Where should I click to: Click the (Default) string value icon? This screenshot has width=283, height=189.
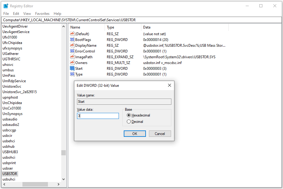tap(72, 34)
